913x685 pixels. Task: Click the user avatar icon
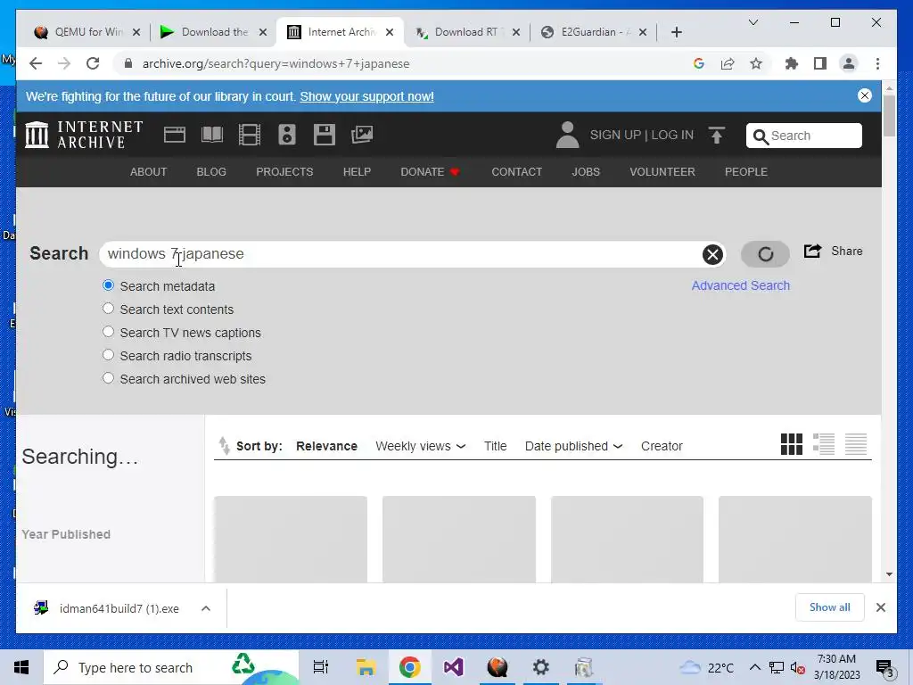click(x=567, y=135)
